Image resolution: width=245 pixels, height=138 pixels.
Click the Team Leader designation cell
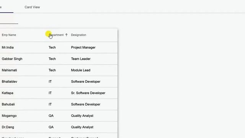(x=81, y=59)
